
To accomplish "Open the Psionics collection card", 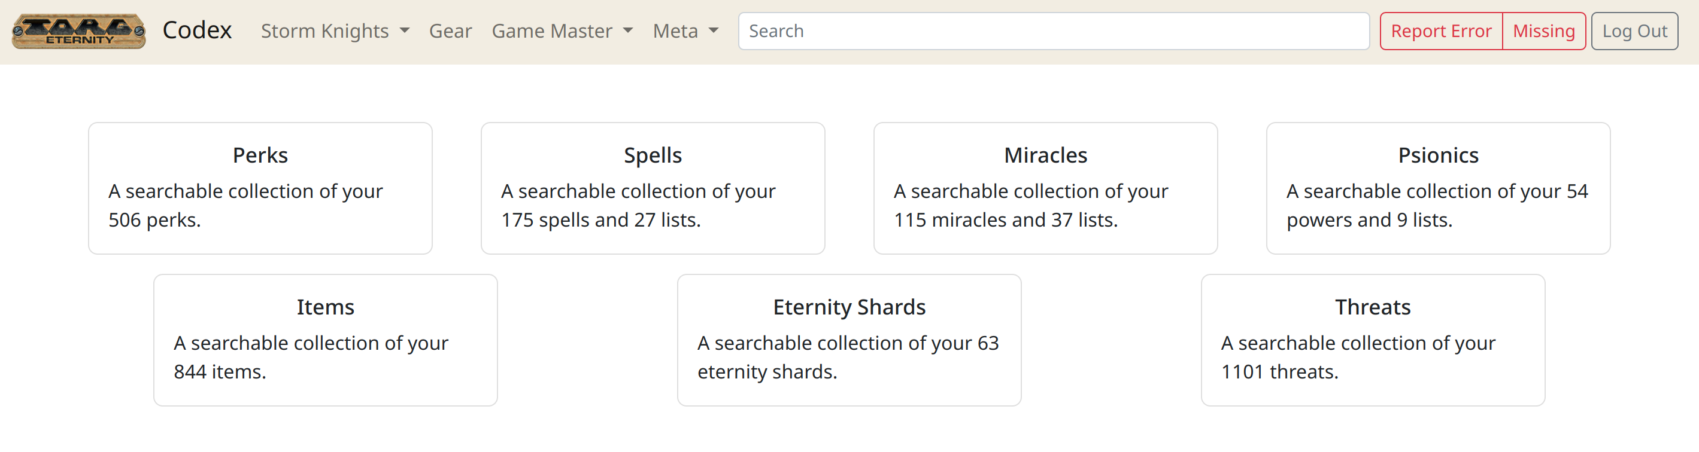I will [1439, 188].
